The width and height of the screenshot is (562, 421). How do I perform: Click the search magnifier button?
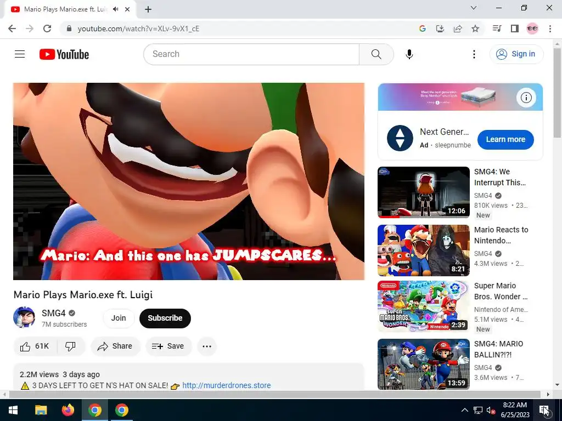pyautogui.click(x=376, y=54)
